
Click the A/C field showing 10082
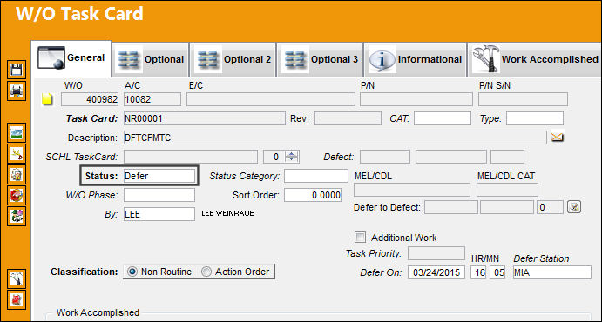tap(152, 99)
